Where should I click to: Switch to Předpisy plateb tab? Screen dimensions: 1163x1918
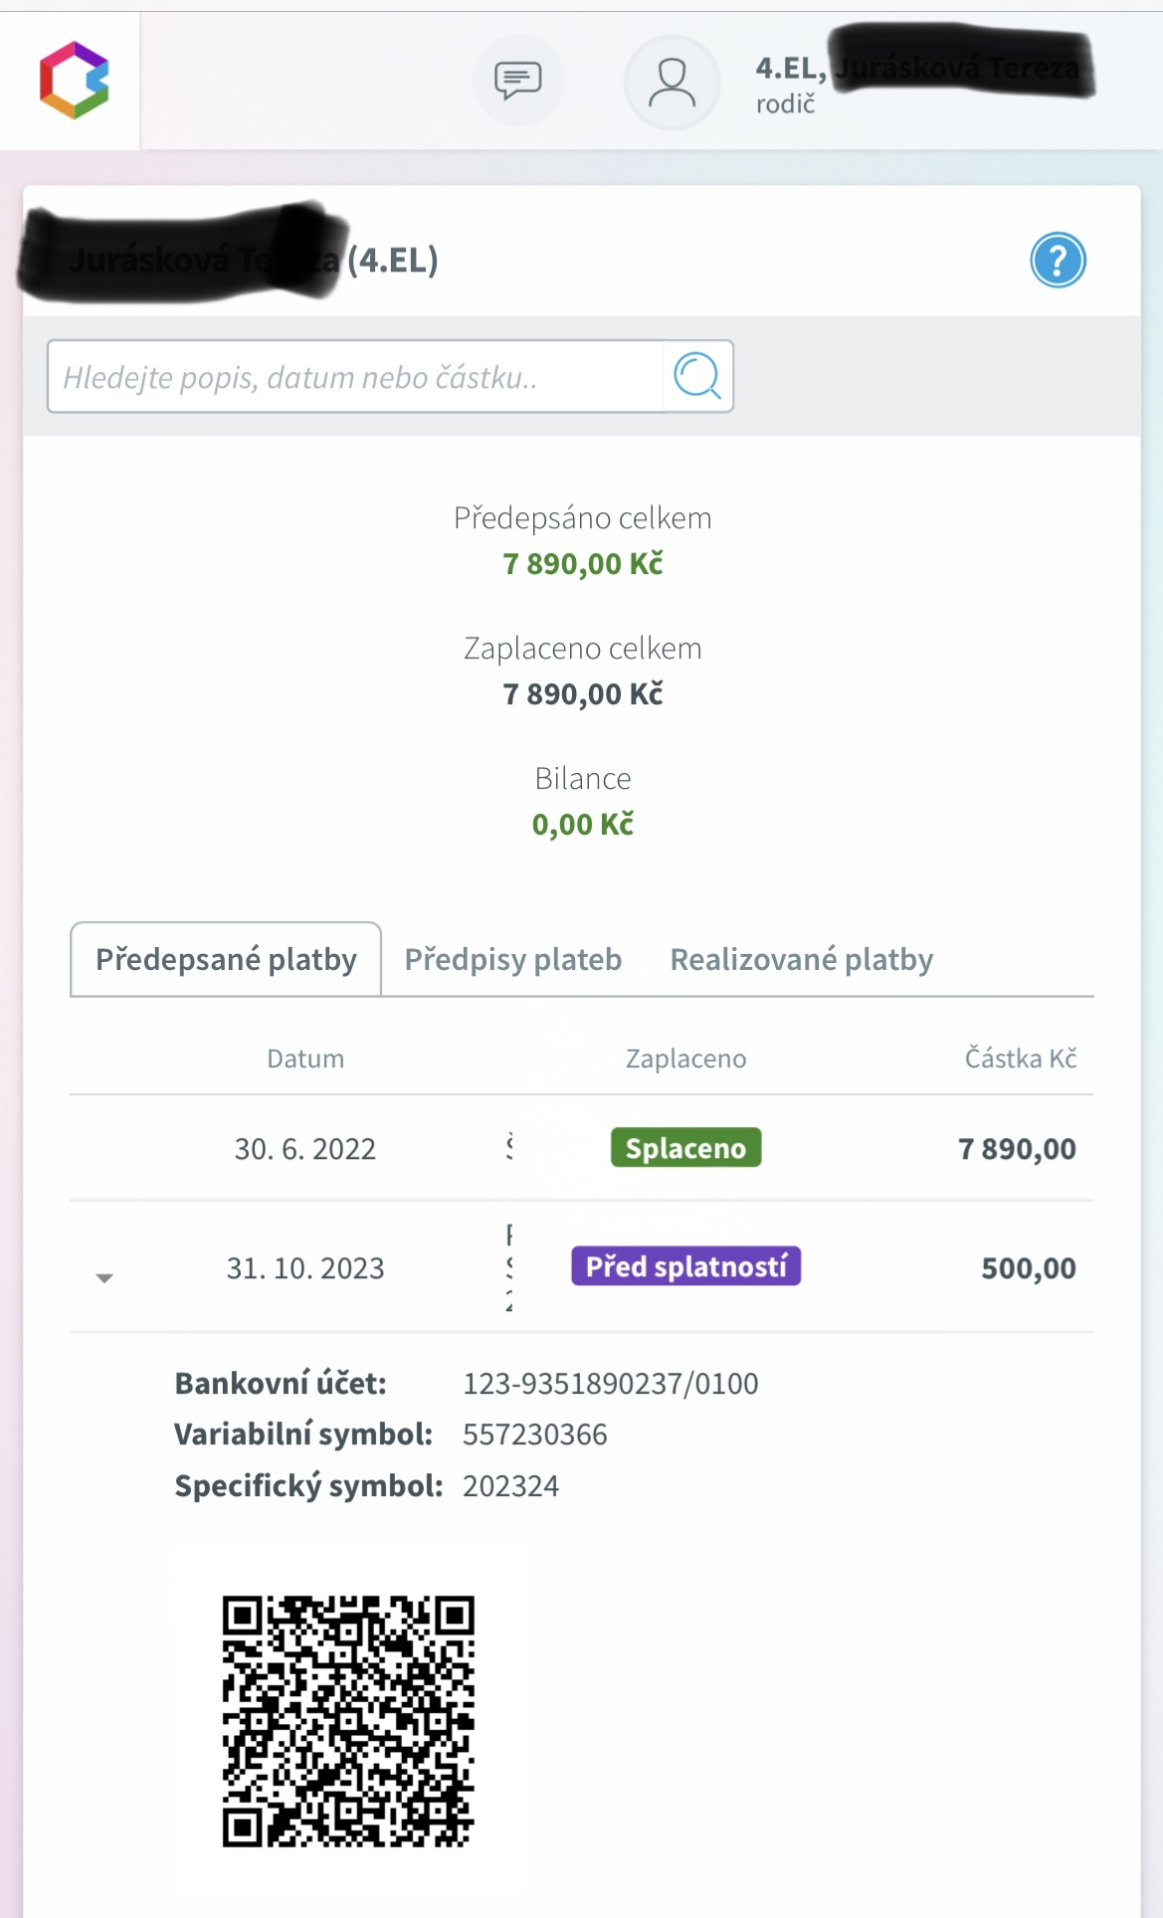pyautogui.click(x=512, y=959)
